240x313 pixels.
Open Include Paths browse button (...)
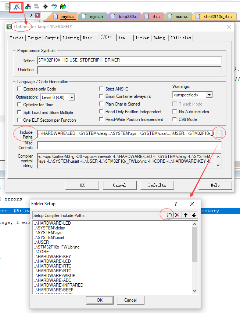click(219, 133)
